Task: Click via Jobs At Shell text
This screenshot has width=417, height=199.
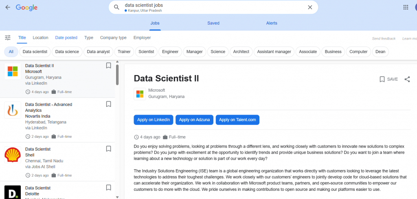Action: (40, 167)
